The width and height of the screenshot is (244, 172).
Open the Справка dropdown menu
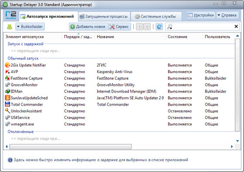click(x=227, y=15)
